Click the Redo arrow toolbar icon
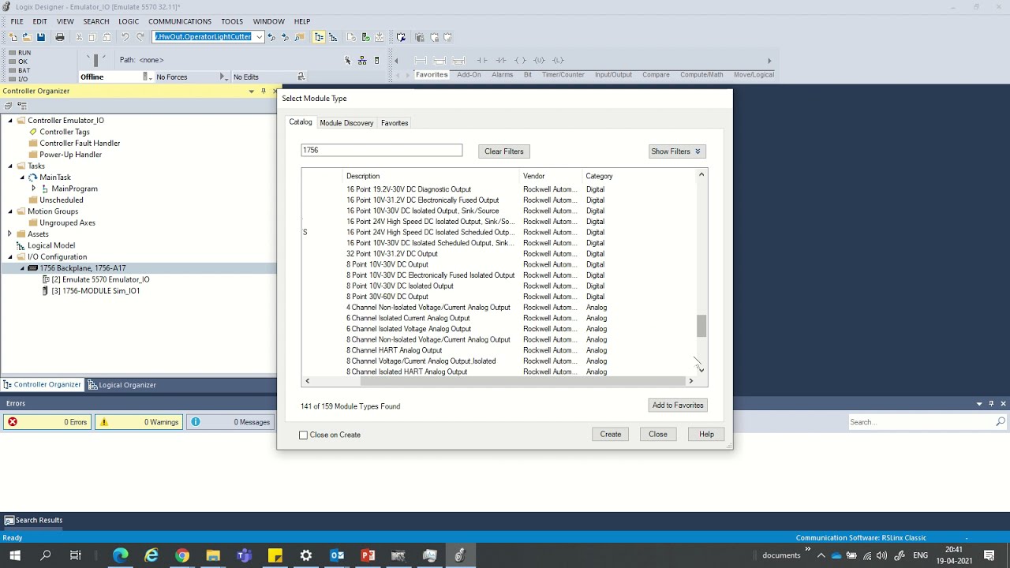The width and height of the screenshot is (1010, 568). coord(140,37)
